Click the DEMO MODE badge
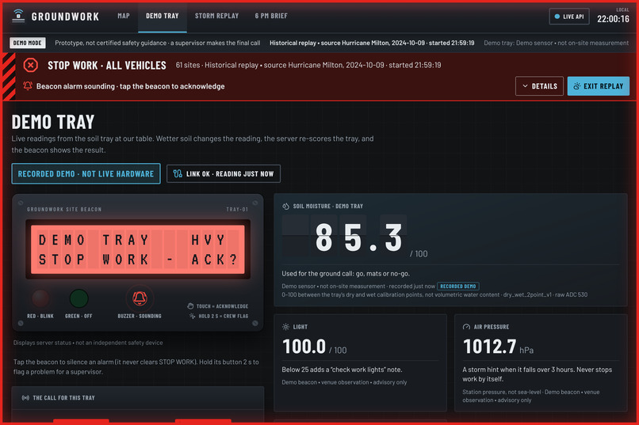 27,43
